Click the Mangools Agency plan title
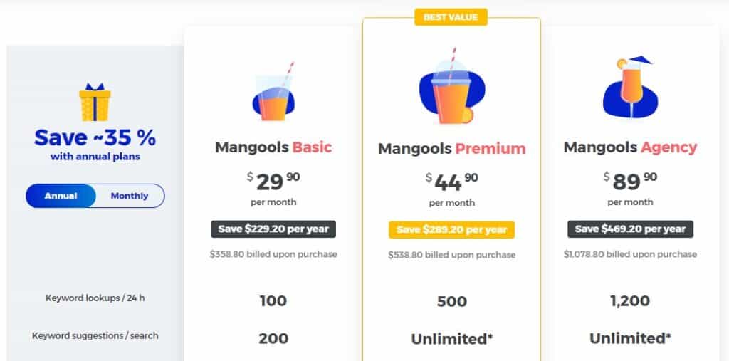This screenshot has width=729, height=361. [x=631, y=147]
